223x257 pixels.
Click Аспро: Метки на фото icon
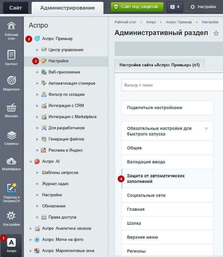point(37,239)
